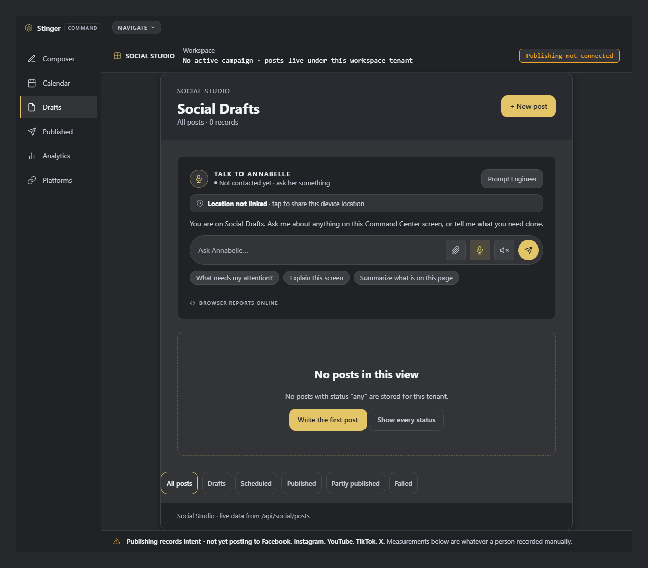This screenshot has width=648, height=568.
Task: Select the Failed filter tab
Action: 403,483
